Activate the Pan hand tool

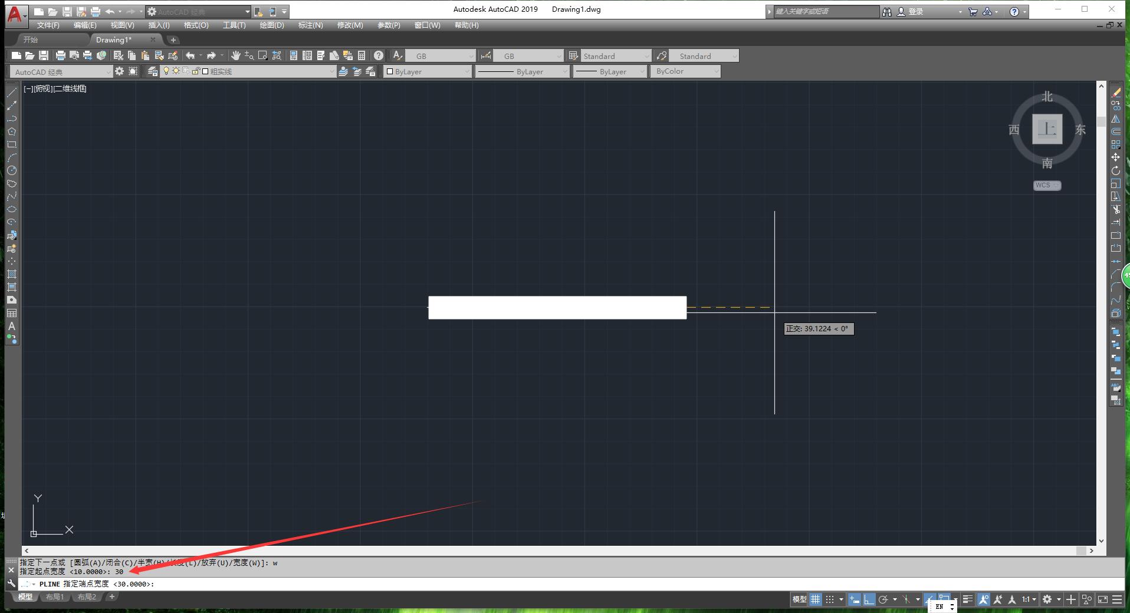pyautogui.click(x=235, y=55)
